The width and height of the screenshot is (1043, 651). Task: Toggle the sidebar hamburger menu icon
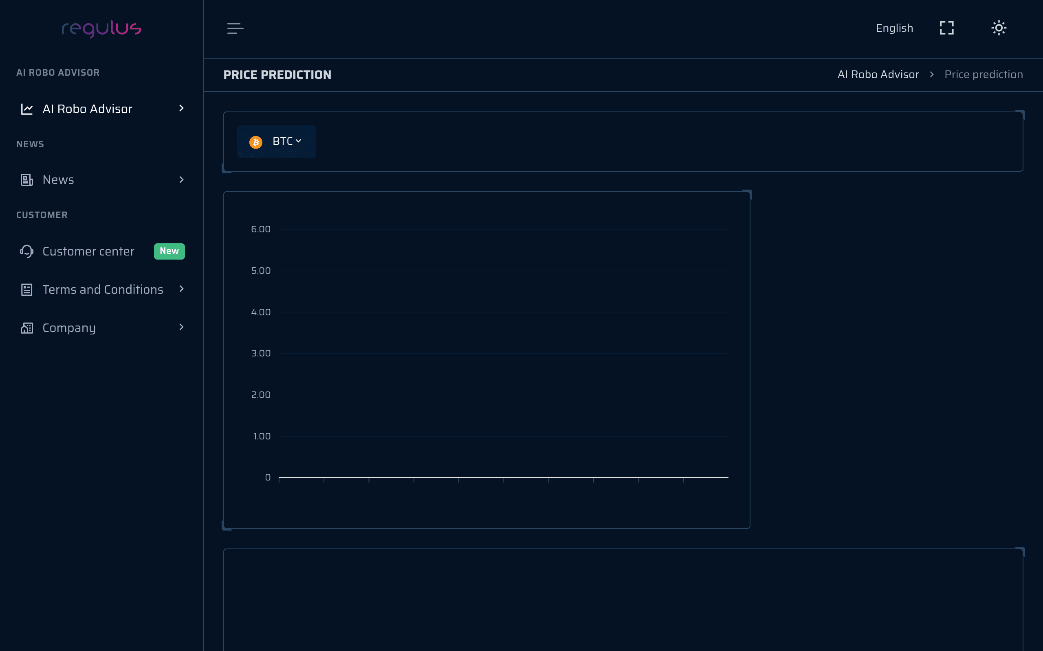pos(235,28)
